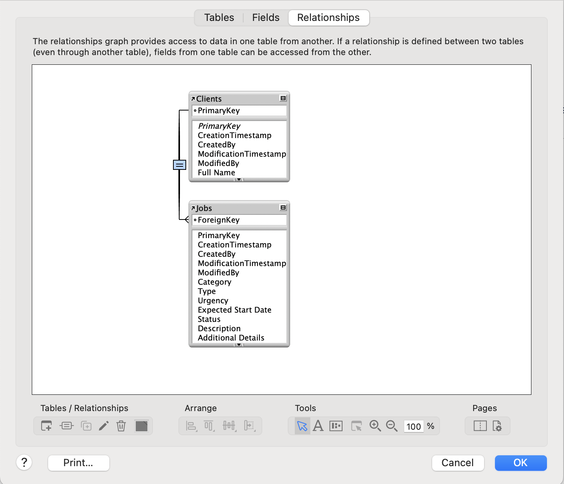Screen dimensions: 564x484
Task: Click the Print button
Action: (x=78, y=463)
